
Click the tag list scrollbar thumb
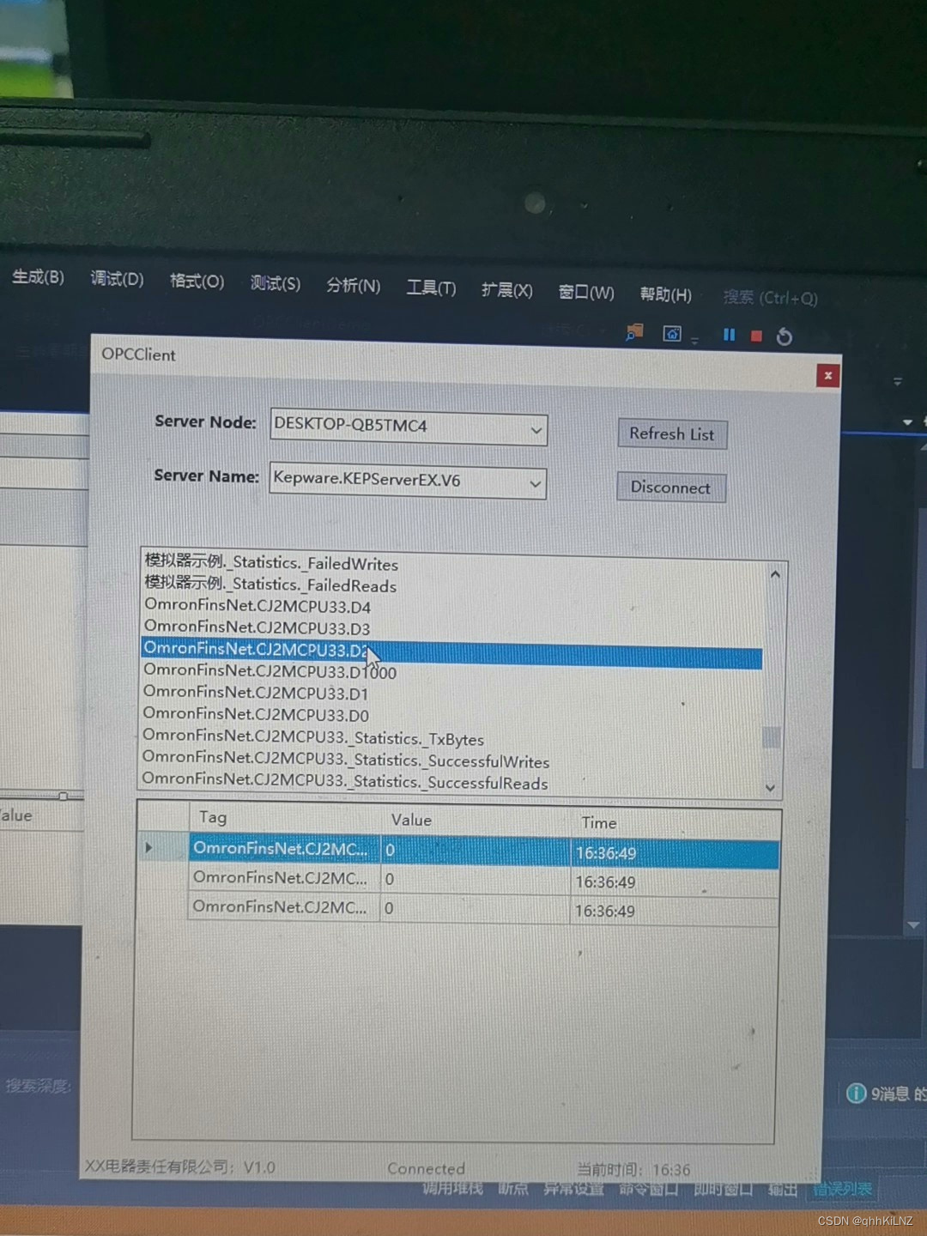(x=772, y=737)
